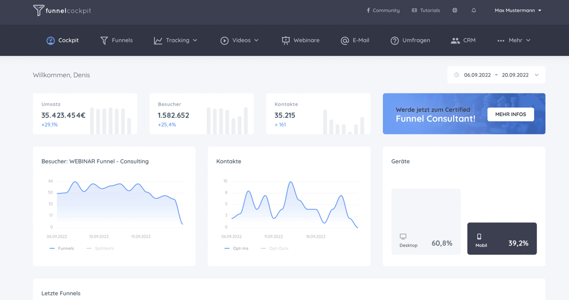
Task: Open the Max Mustermann account dropdown
Action: 518,10
